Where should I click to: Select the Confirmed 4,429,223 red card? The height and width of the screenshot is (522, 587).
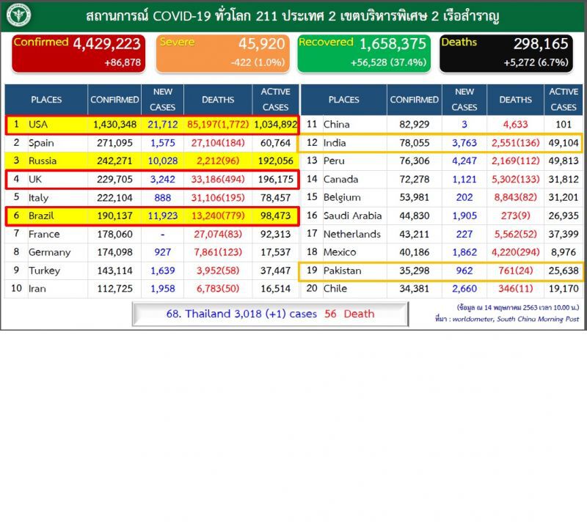pos(79,53)
